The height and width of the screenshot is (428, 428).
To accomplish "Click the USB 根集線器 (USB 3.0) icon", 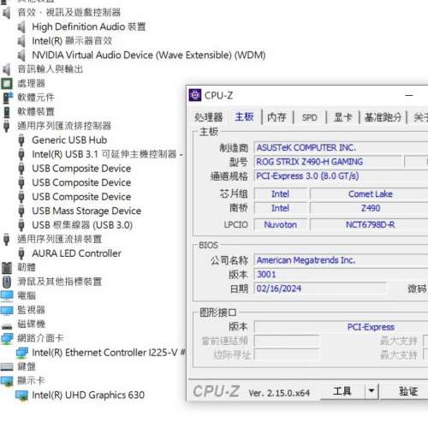I will coord(21,225).
